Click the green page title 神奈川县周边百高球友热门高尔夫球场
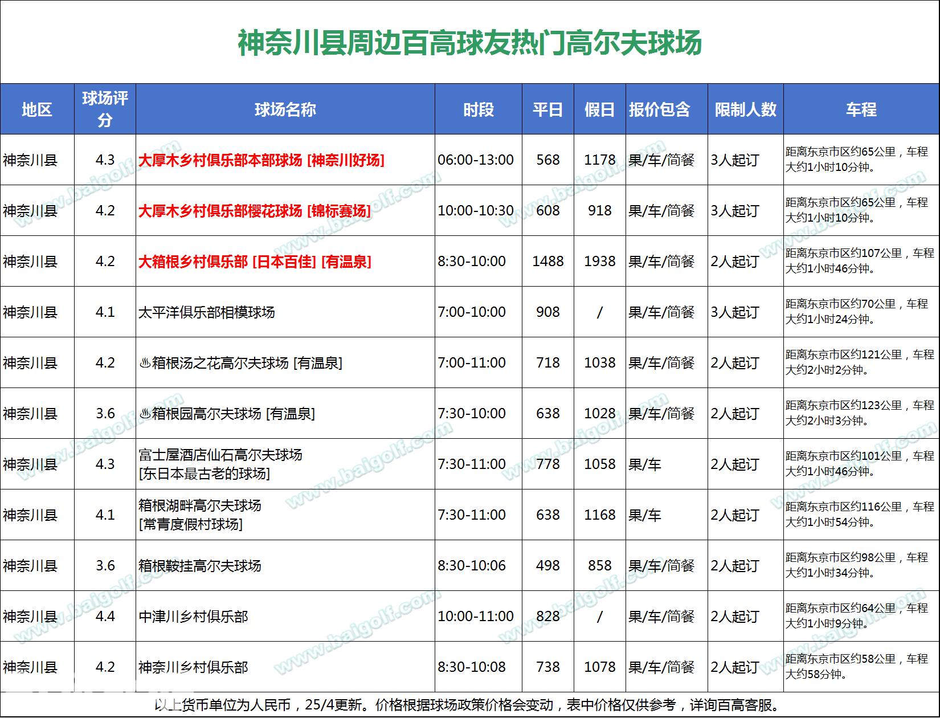940x718 pixels. 469,43
